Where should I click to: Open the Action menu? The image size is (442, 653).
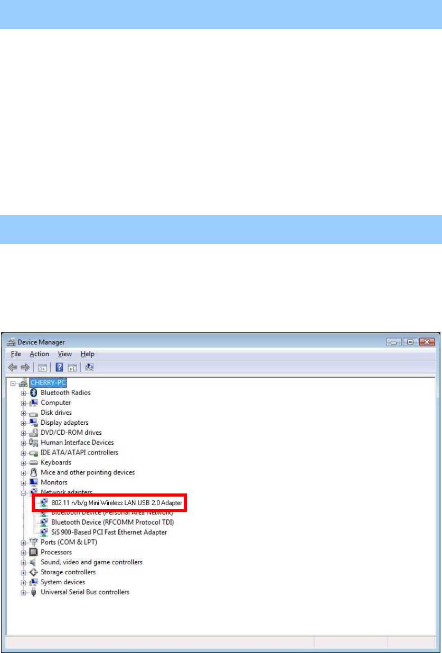[39, 354]
